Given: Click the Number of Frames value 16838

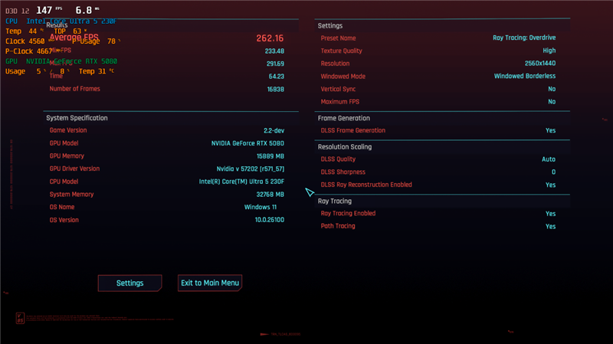Looking at the screenshot, I should 275,89.
